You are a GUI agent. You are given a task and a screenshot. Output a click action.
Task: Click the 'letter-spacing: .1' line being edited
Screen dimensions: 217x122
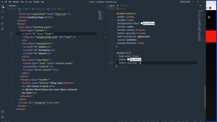click(x=130, y=63)
